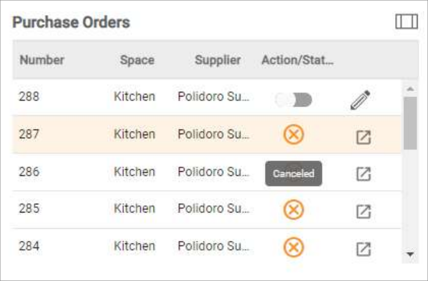The width and height of the screenshot is (428, 281).
Task: Open purchase order 284 external link icon
Action: (x=364, y=249)
